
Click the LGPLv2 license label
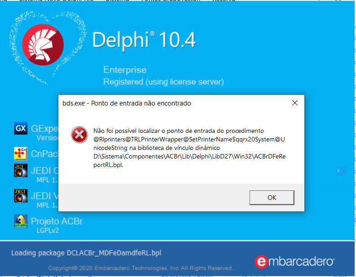(x=48, y=230)
